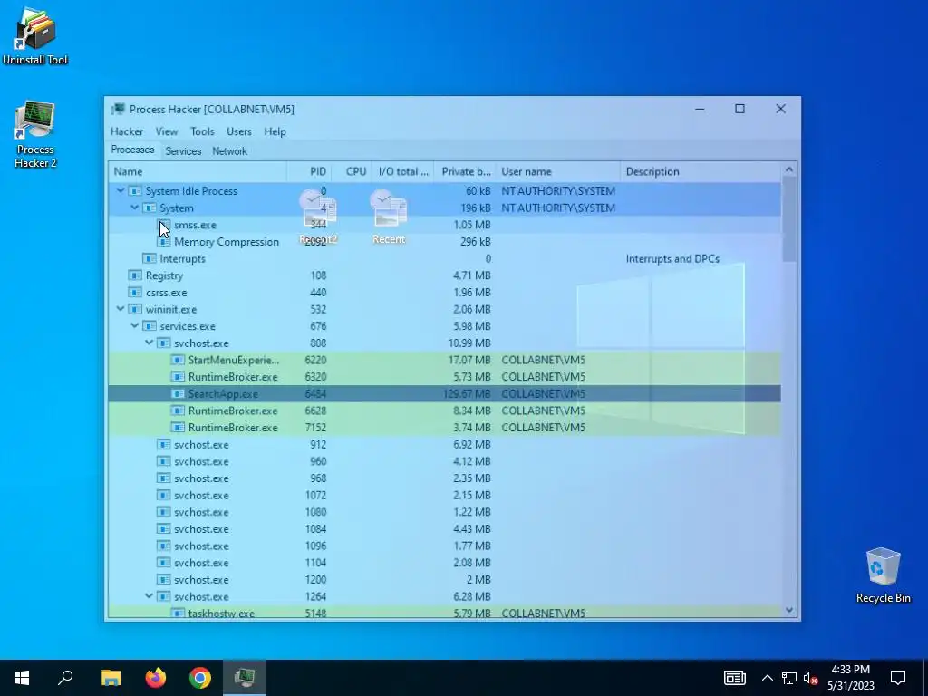Viewport: 928px width, 696px height.
Task: Select the Process Hacker 2 desktop icon
Action: coord(35,134)
